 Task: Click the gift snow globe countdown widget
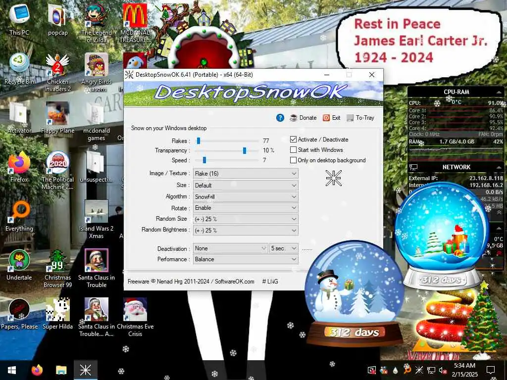tap(442, 236)
